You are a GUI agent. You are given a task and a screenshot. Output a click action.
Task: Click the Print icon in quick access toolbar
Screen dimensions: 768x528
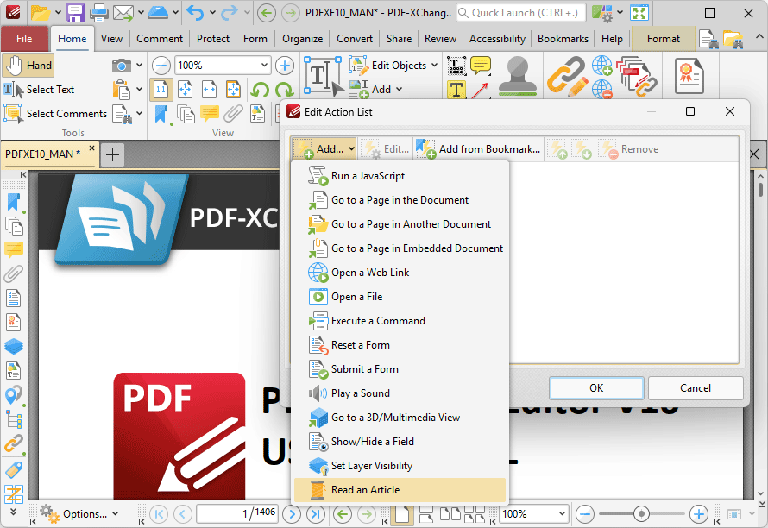coord(99,13)
